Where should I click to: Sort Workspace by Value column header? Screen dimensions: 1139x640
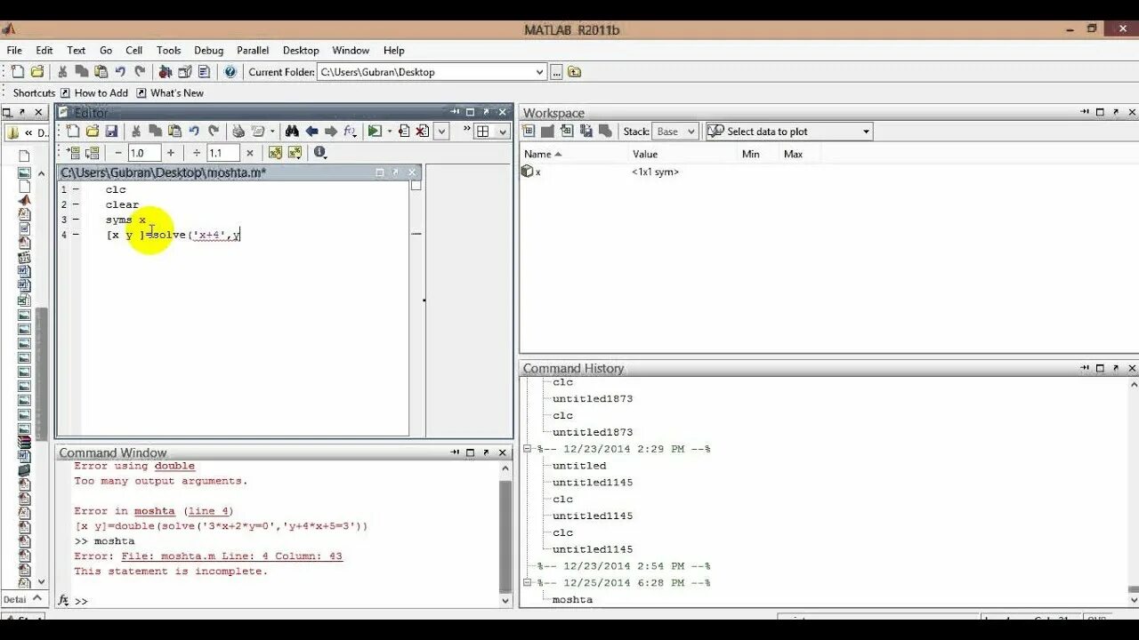(645, 154)
